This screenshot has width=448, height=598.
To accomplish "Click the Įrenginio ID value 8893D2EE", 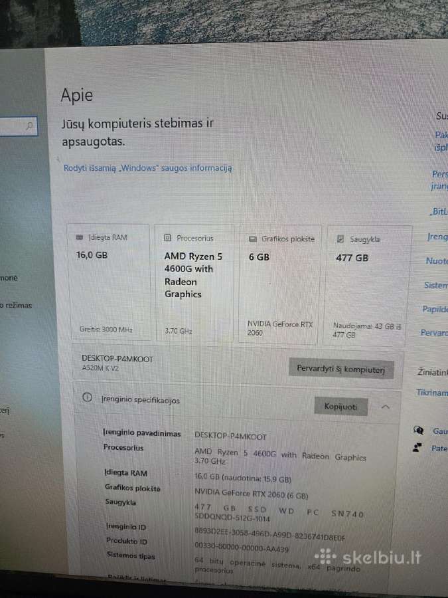I will pyautogui.click(x=269, y=534).
